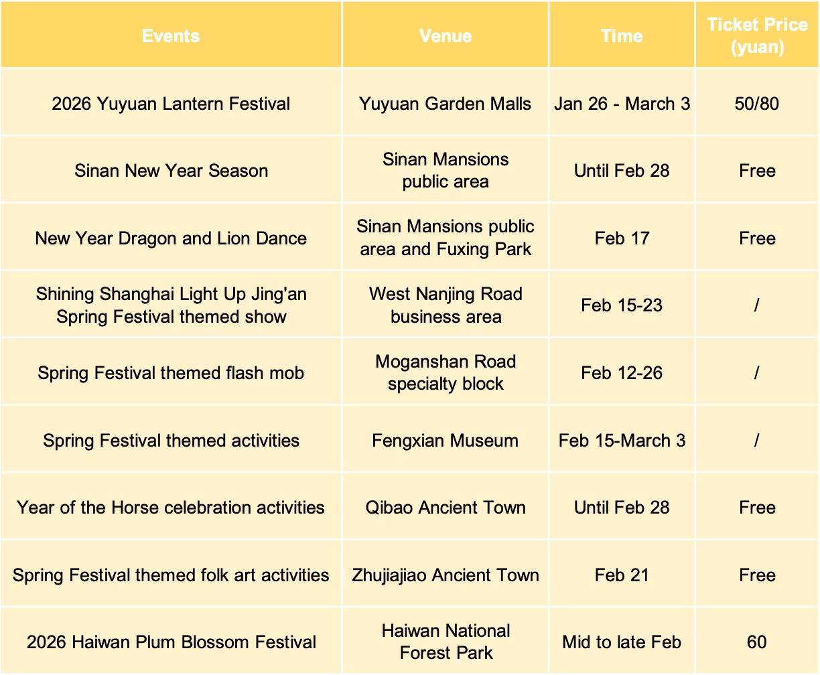The width and height of the screenshot is (820, 675).
Task: Click the Fengxian Museum venue cell
Action: click(x=446, y=441)
